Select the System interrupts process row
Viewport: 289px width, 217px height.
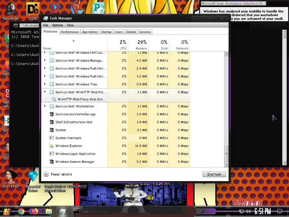(x=116, y=138)
